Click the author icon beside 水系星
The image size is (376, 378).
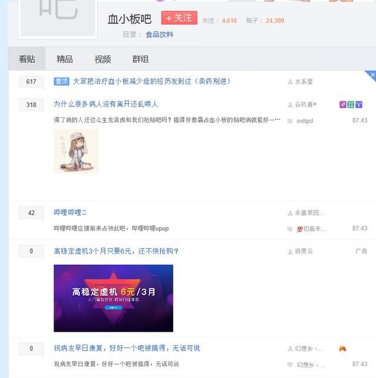[290, 82]
